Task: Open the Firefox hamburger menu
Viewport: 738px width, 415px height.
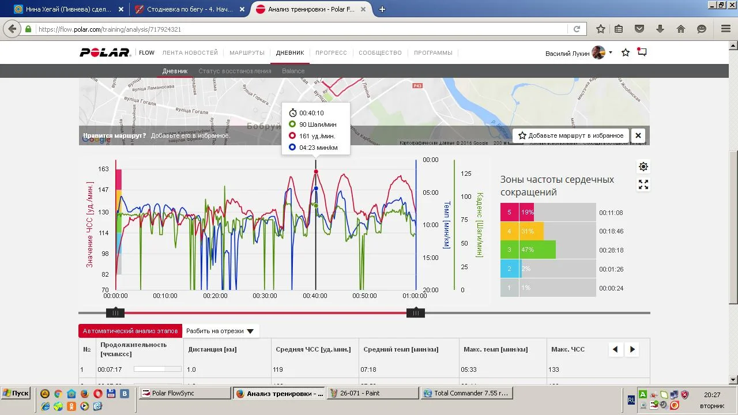Action: 726,29
